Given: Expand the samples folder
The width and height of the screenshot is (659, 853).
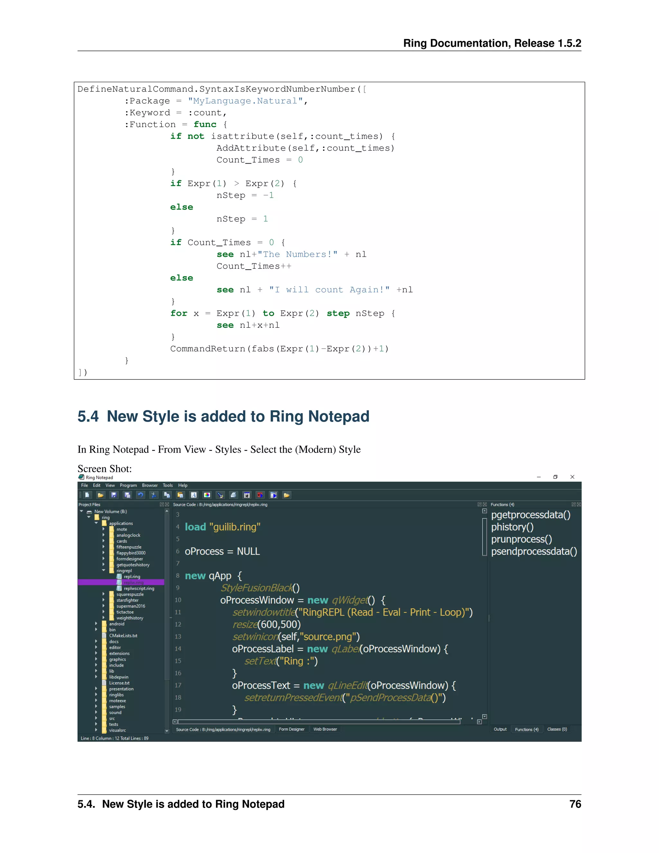Looking at the screenshot, I should point(96,707).
